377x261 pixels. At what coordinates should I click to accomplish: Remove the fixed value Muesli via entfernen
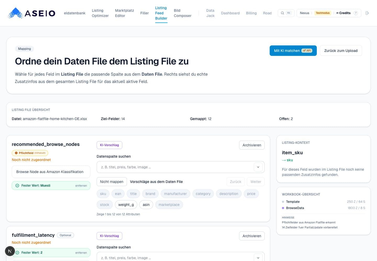(x=81, y=186)
